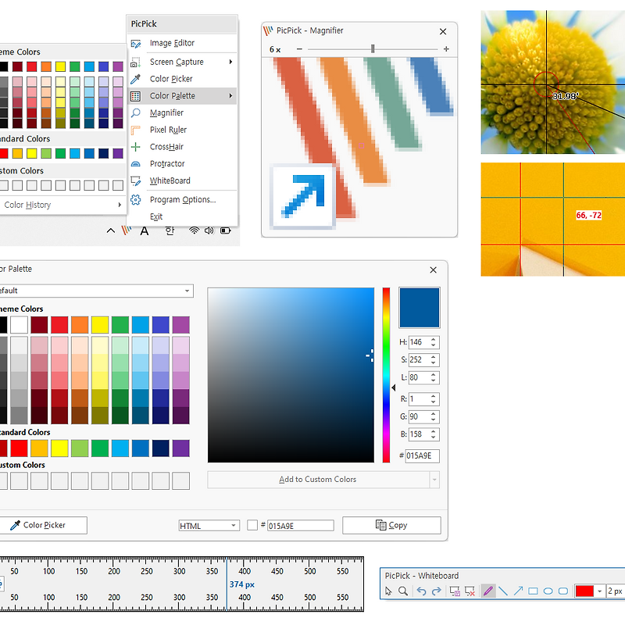Select the pen tool in Whiteboard toolbar
This screenshot has width=625, height=625.
click(488, 591)
